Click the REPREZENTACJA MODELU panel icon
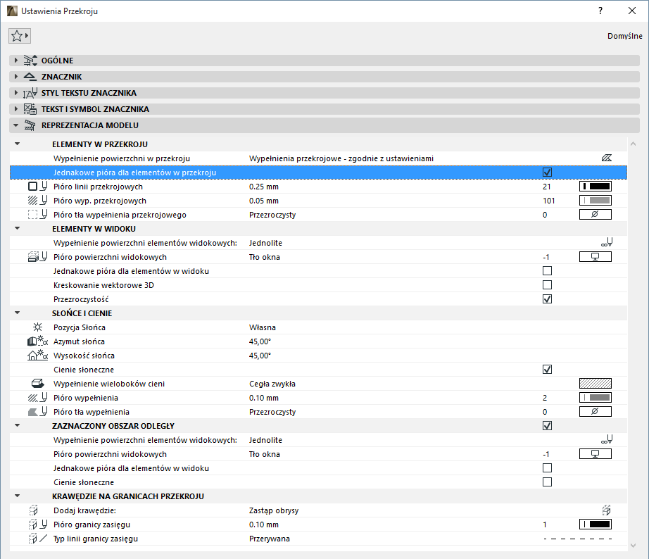Screen dimensions: 649x559 click(30, 125)
